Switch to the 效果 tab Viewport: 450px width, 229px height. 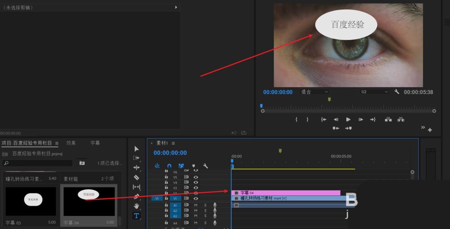click(71, 143)
